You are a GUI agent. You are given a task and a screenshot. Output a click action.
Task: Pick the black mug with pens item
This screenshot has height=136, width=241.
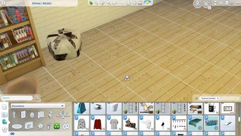coord(212,108)
